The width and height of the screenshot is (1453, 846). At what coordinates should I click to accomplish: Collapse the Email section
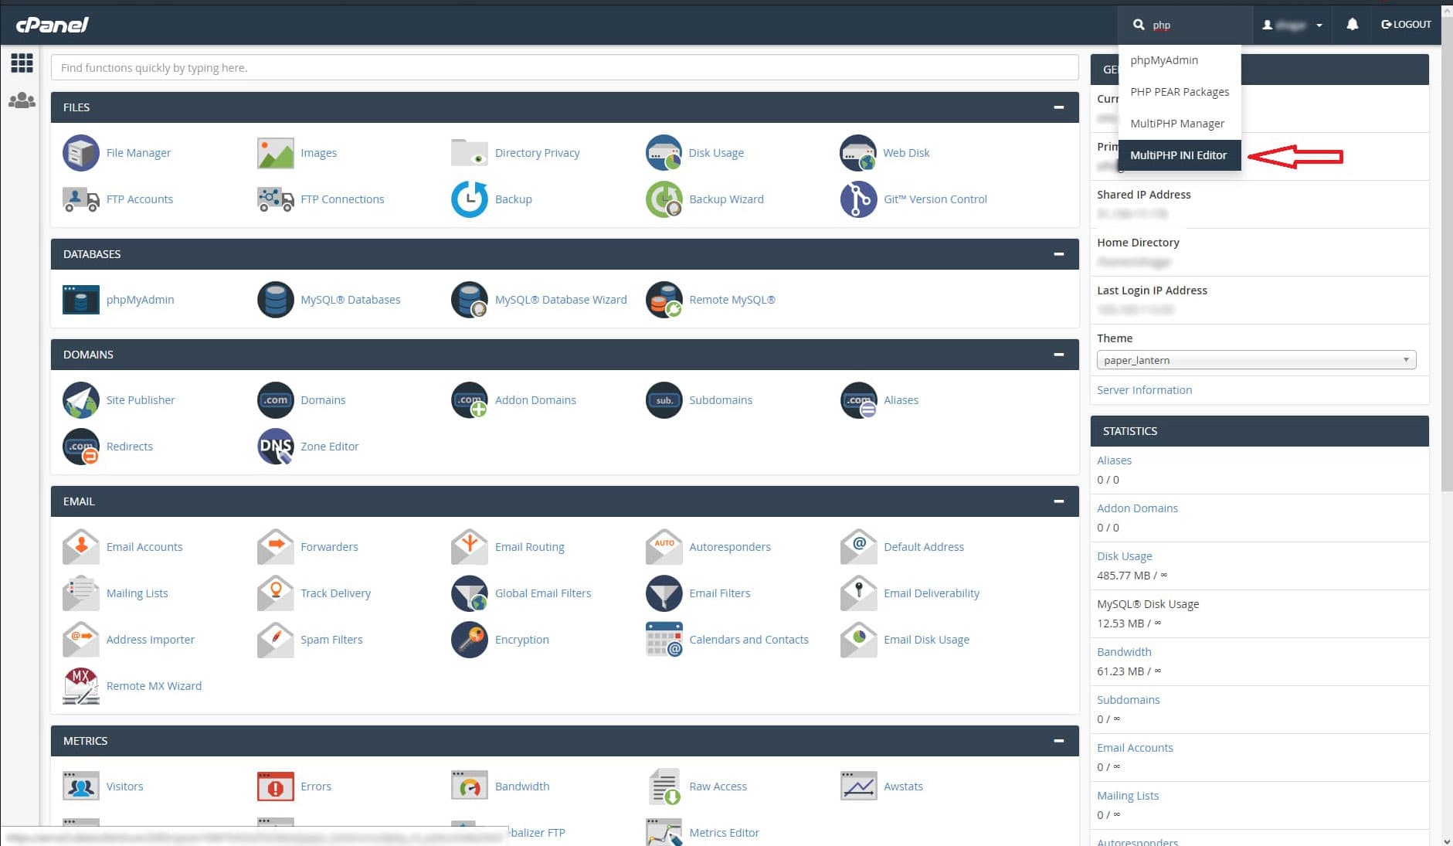click(x=1058, y=501)
